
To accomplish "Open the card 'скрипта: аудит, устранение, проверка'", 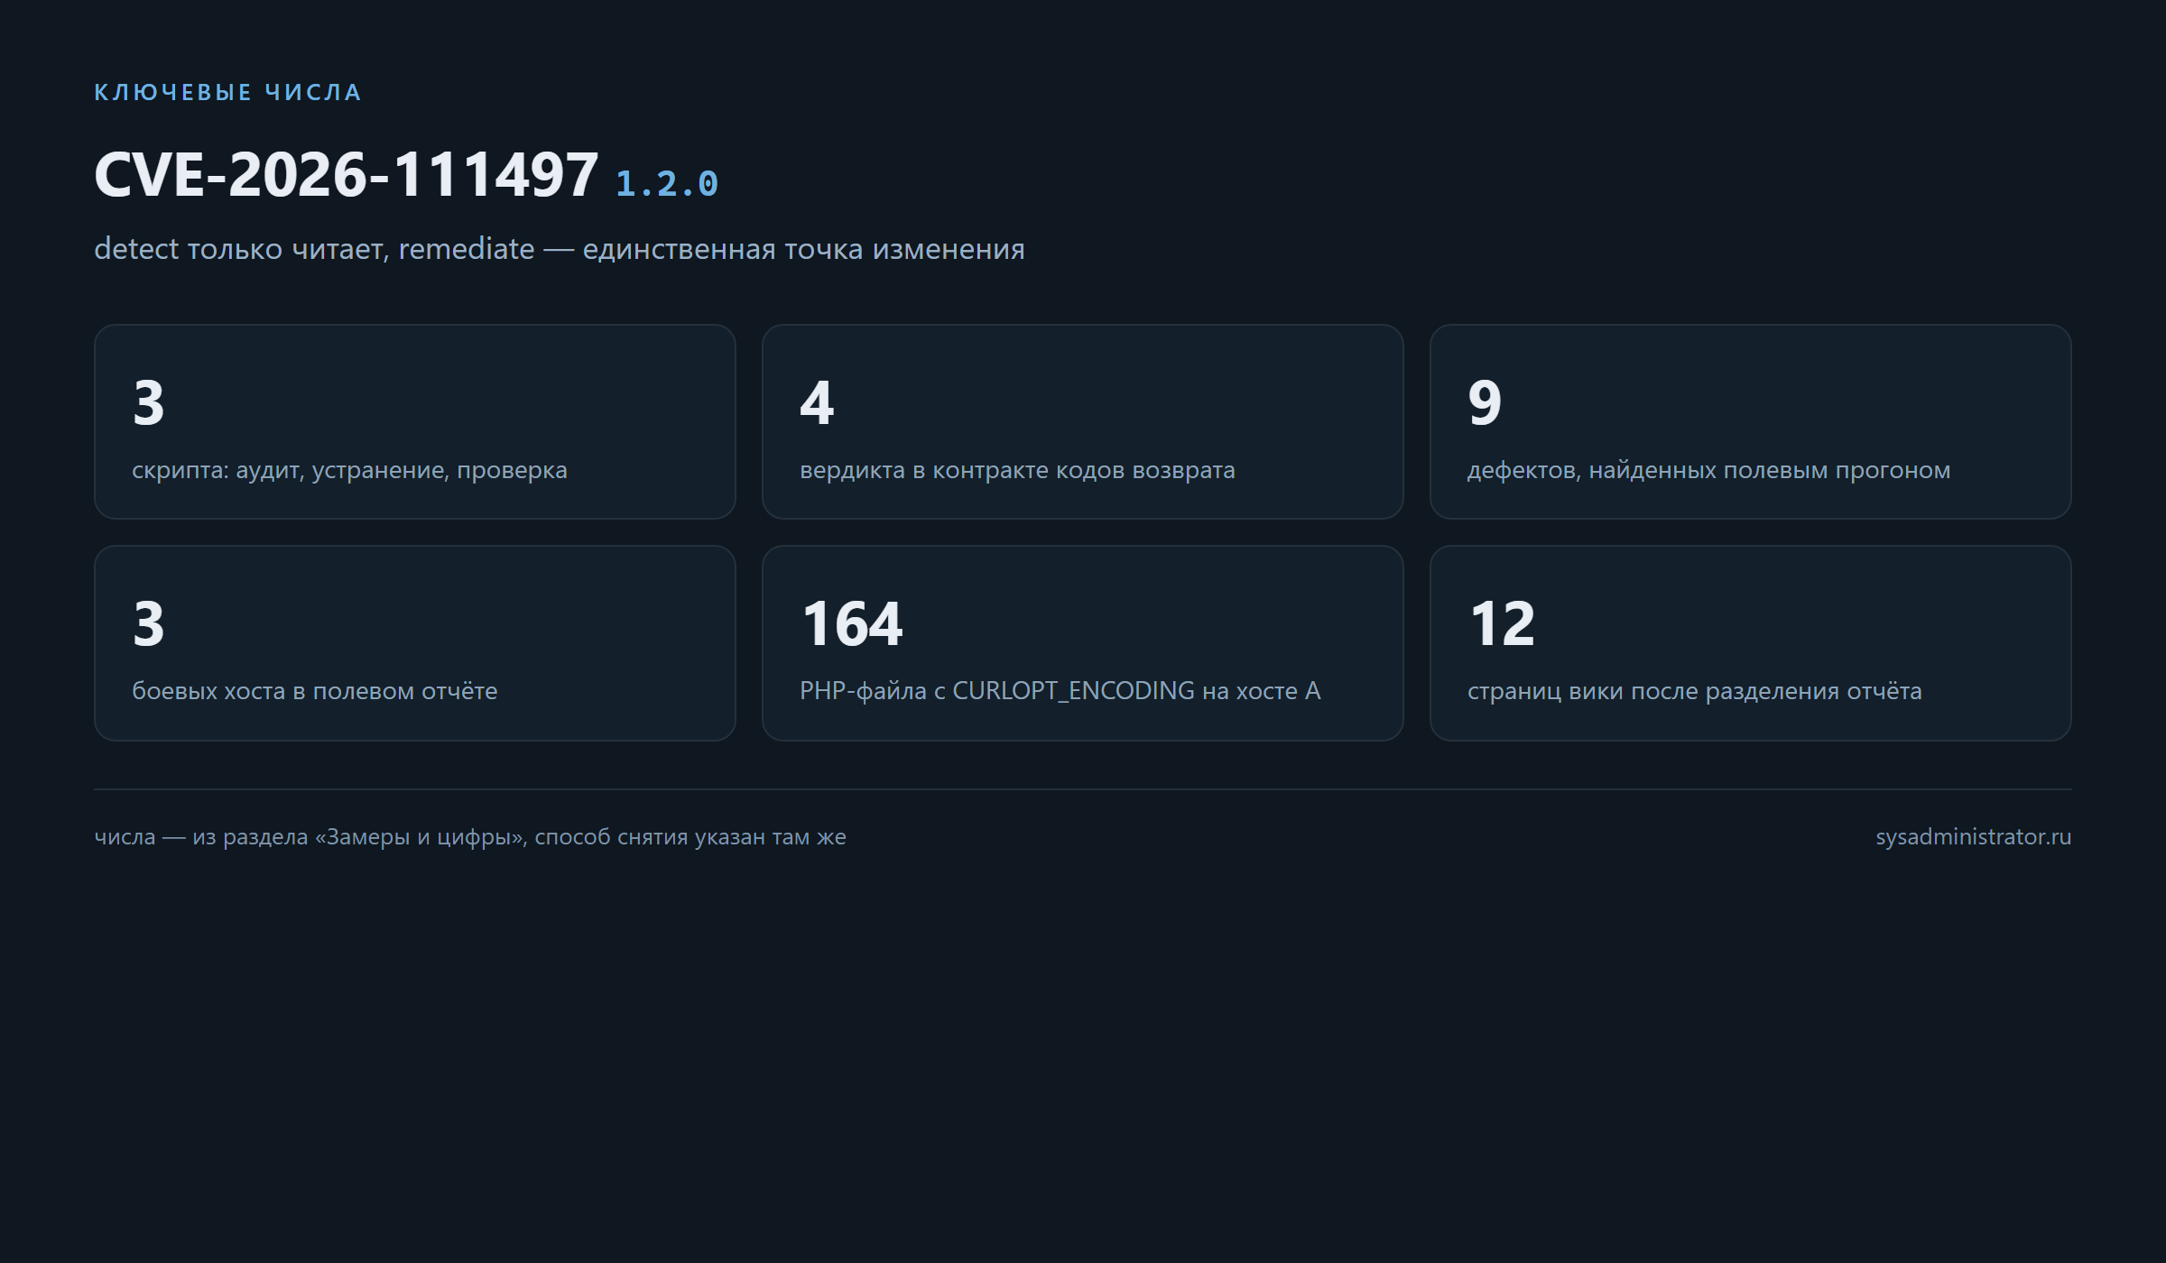I will click(x=415, y=421).
